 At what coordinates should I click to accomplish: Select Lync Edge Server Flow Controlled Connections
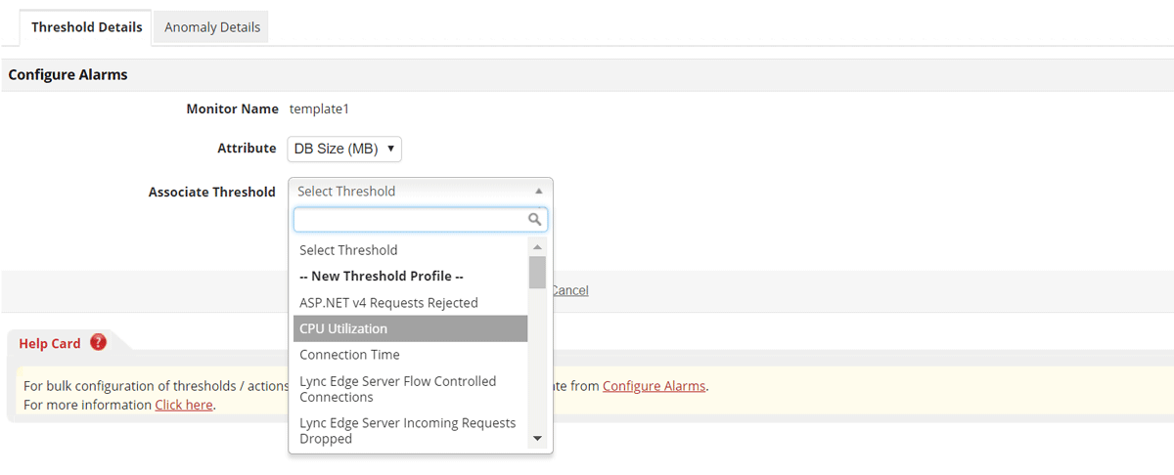pos(410,389)
